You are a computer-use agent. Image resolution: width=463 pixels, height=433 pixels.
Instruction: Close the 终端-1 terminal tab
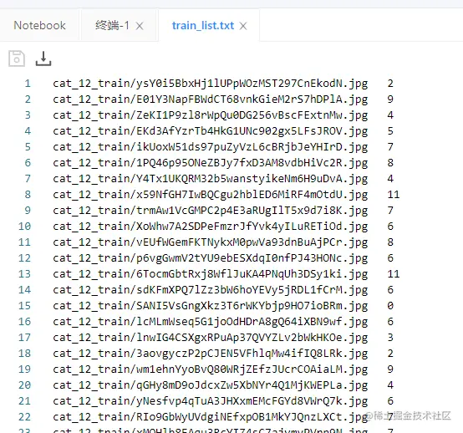pyautogui.click(x=140, y=26)
